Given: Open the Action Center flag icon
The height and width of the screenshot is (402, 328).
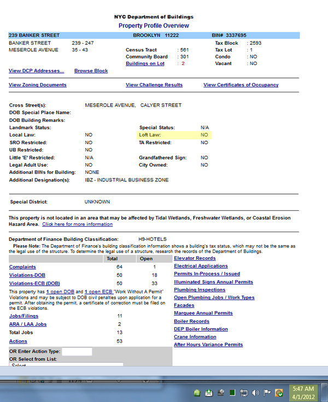Looking at the screenshot, I should click(x=267, y=392).
